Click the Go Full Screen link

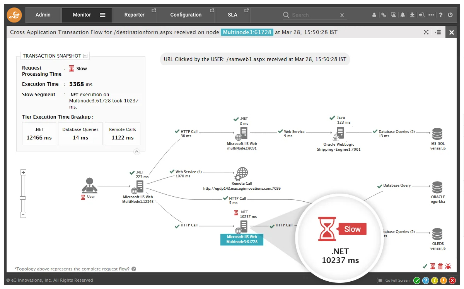[393, 280]
